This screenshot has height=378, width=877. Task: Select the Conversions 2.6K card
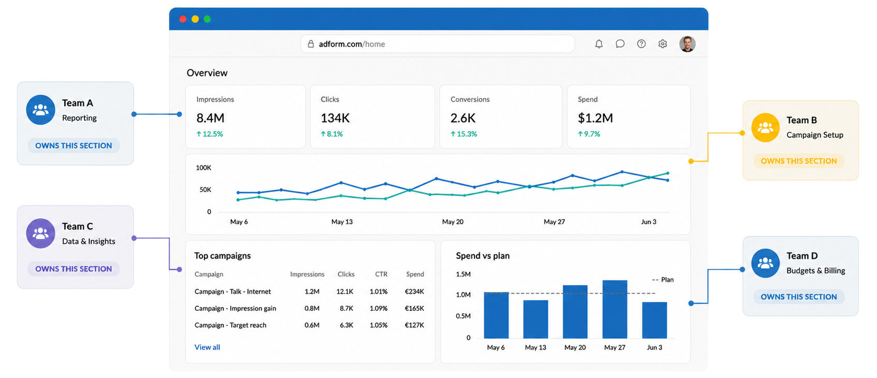point(501,117)
